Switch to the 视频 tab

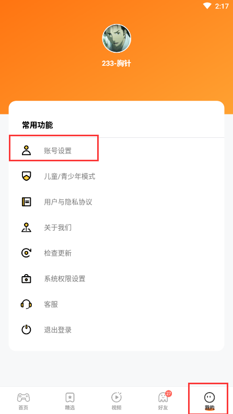click(x=116, y=400)
